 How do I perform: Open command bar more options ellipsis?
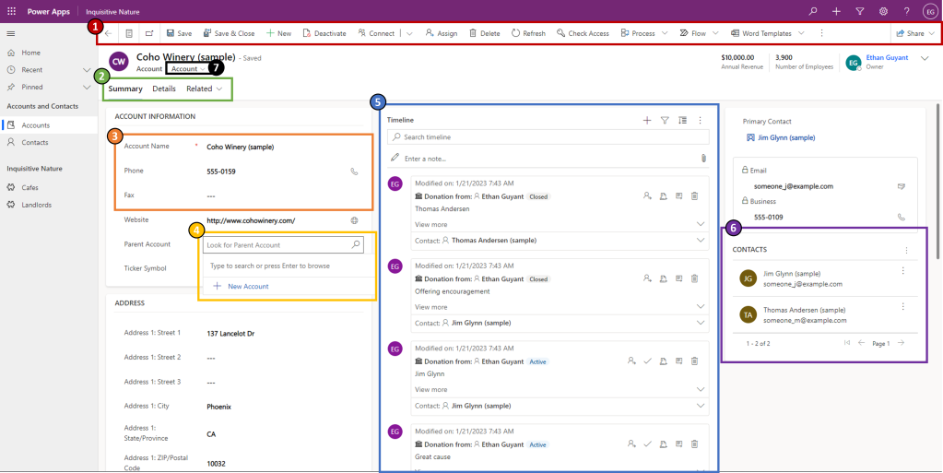[x=822, y=33]
